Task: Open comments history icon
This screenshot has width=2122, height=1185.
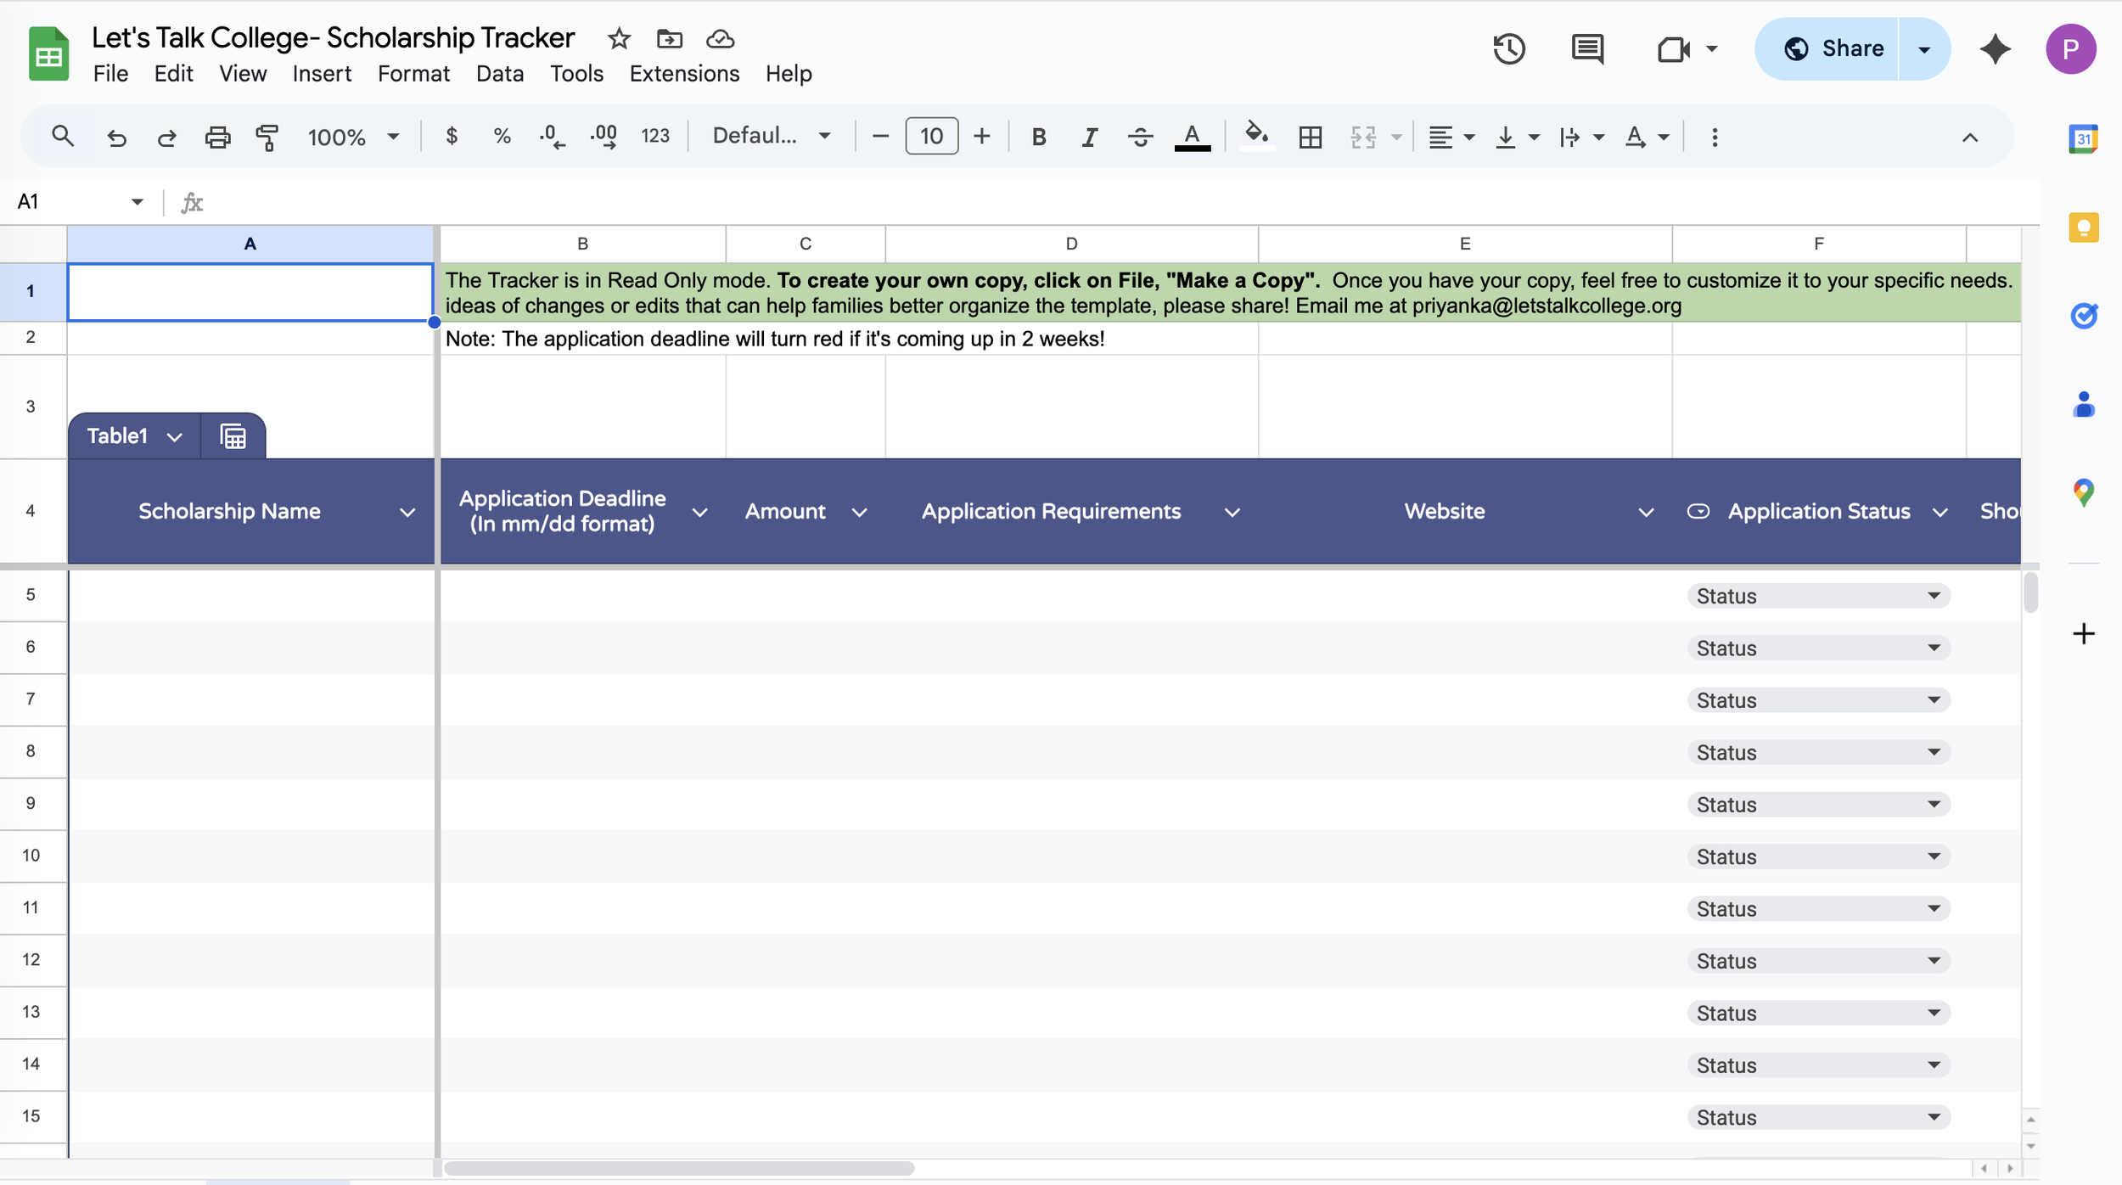Action: pyautogui.click(x=1586, y=49)
